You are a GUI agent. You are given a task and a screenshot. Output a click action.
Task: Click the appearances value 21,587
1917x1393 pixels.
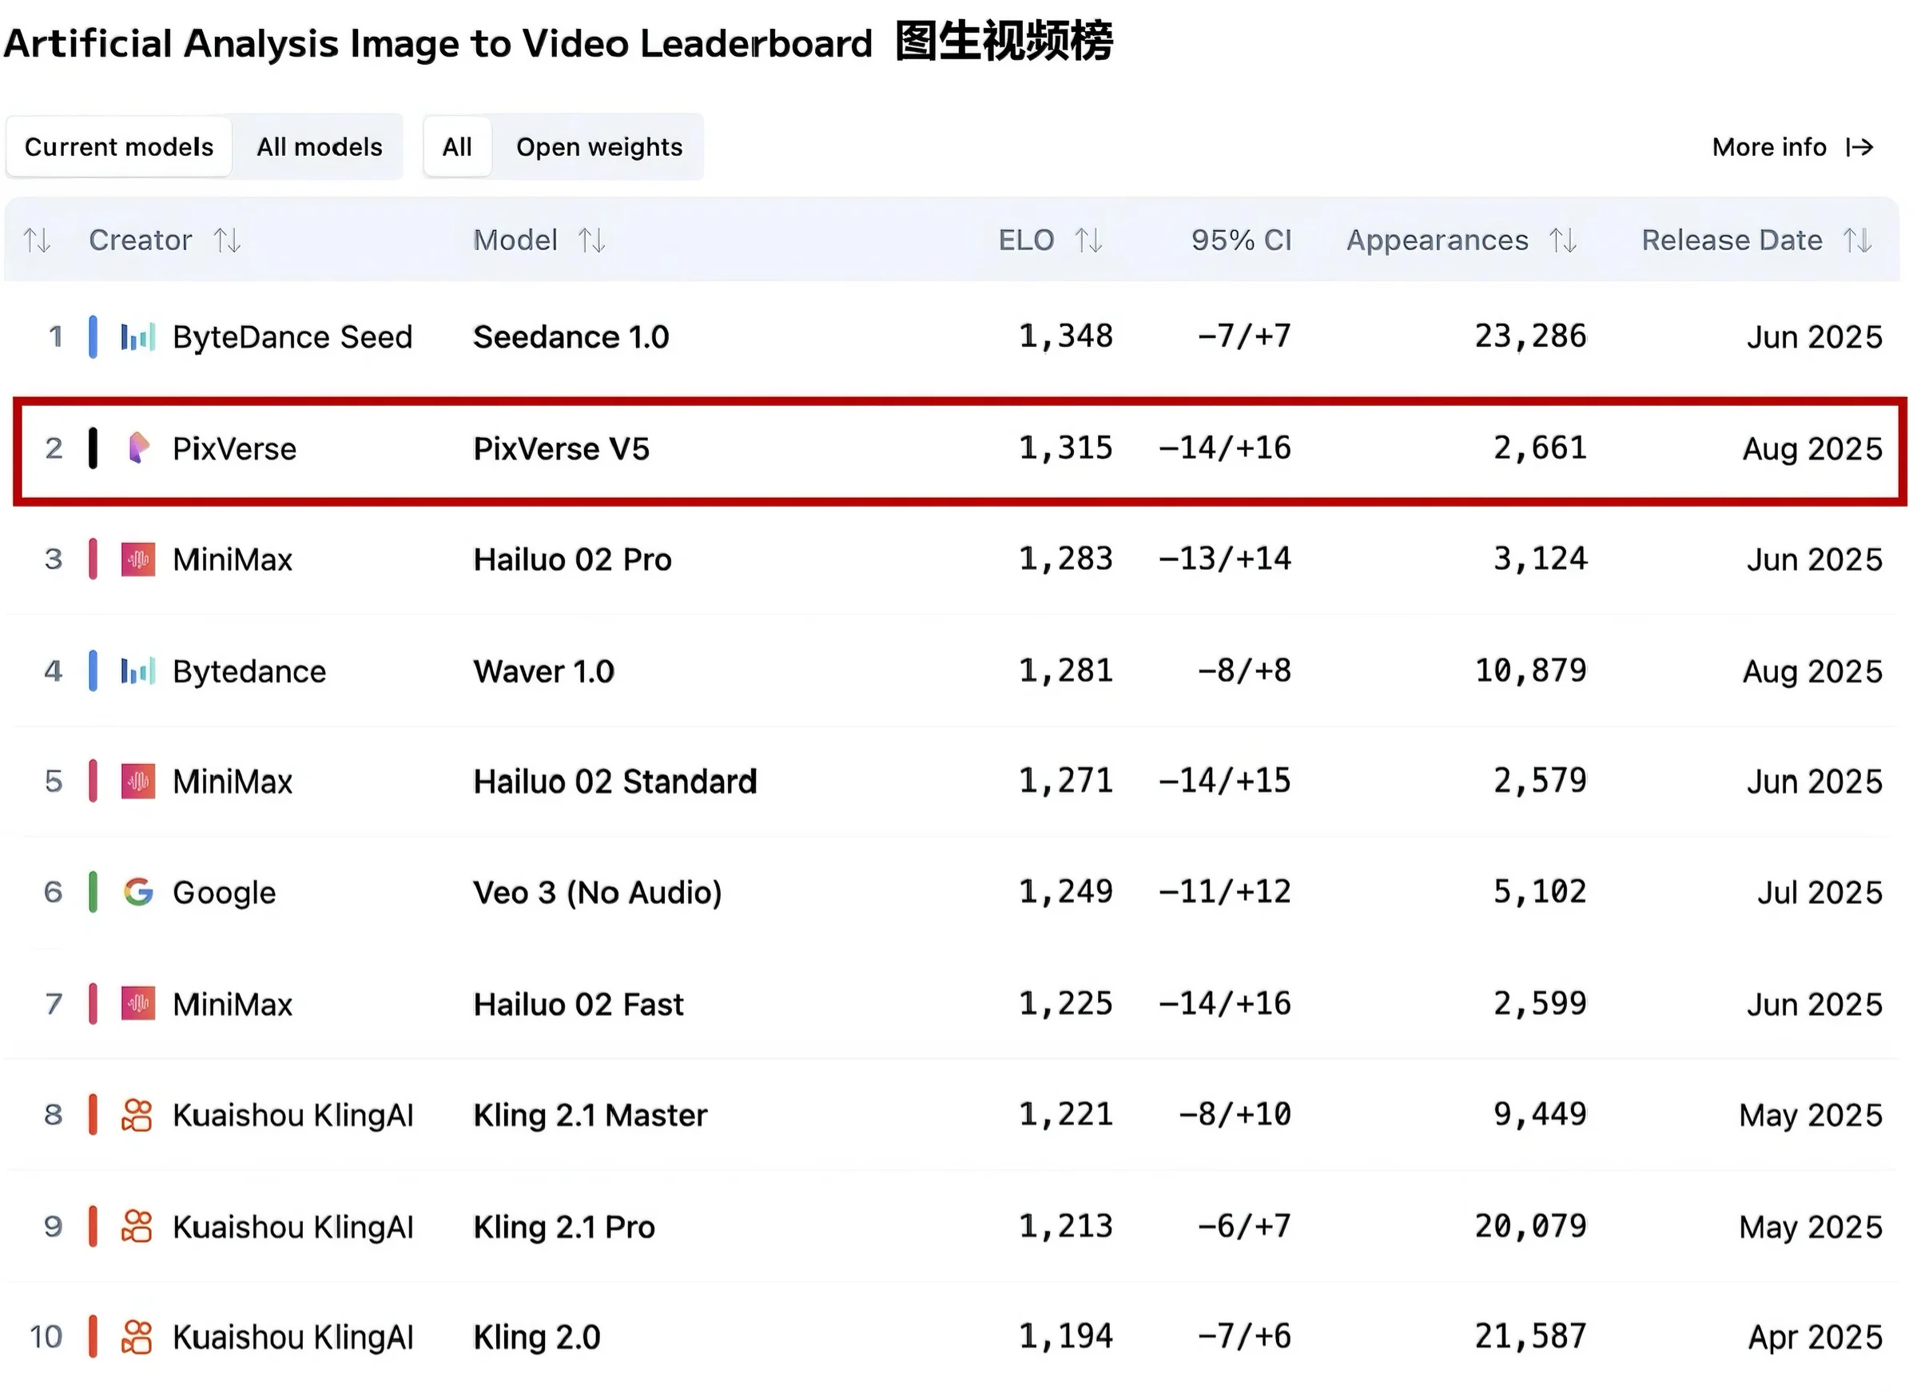1531,1336
